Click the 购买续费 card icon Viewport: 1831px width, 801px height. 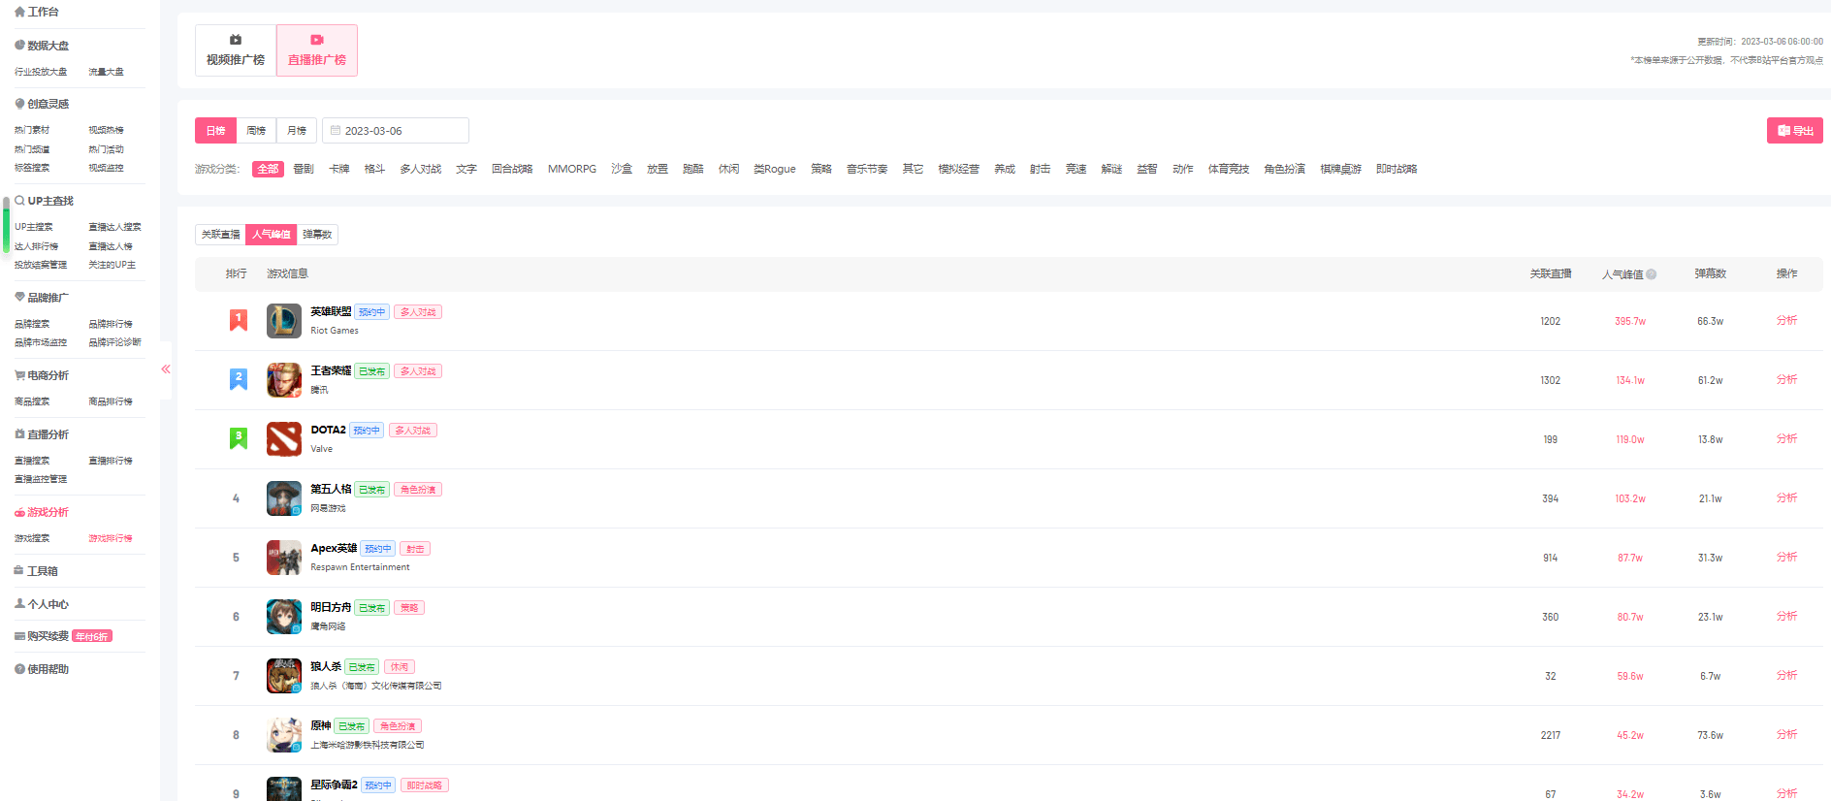click(x=19, y=636)
